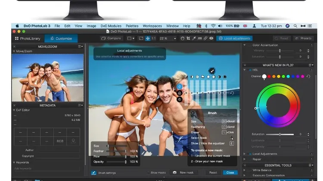Open the Palettes menu
Viewport: 323px width, 181px height.
point(132,26)
